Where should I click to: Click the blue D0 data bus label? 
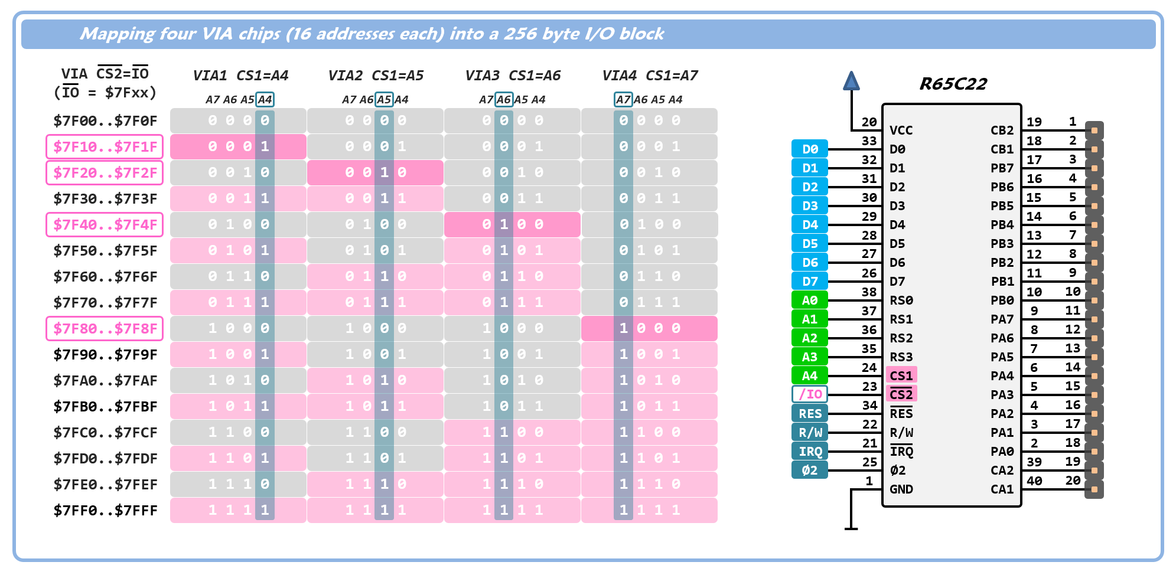(x=809, y=149)
